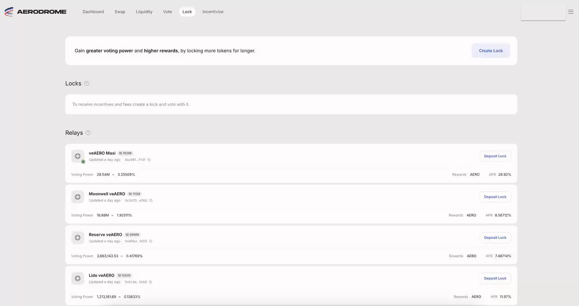Image resolution: width=579 pixels, height=306 pixels.
Task: Click Deposit Lock for Moonwell veAERO
Action: [x=495, y=197]
